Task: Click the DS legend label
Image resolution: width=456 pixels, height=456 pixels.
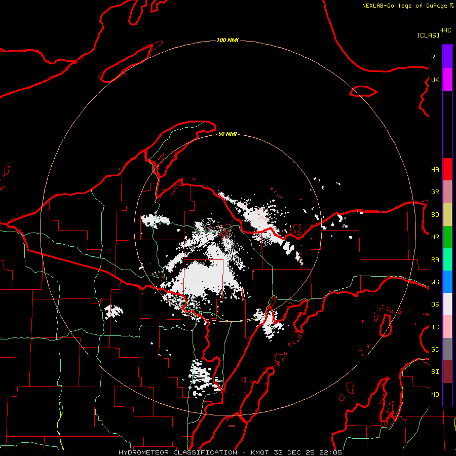Action: [435, 304]
